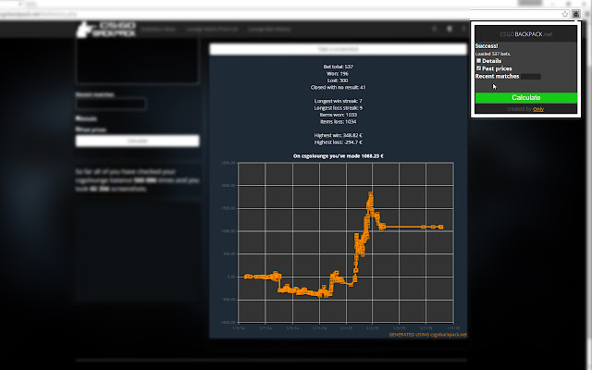Click the 'Loaded 537 bets' message

[x=493, y=54]
